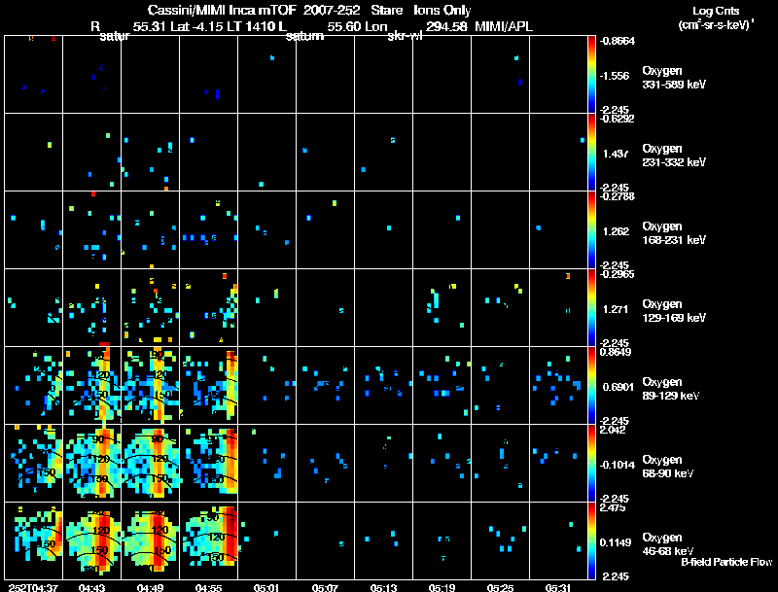Viewport: 778px width, 592px height.
Task: Click the colorbar beside Oxygen 46-68 keV
Action: (591, 540)
